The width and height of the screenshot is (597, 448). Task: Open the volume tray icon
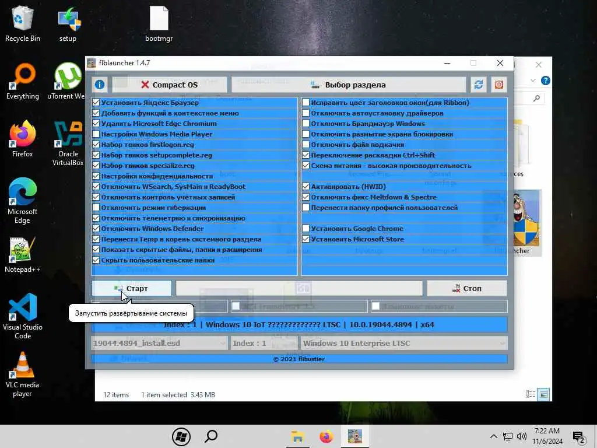(x=522, y=436)
